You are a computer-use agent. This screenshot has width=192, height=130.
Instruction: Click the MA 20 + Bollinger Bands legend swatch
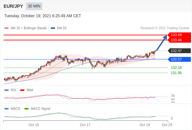tap(7, 28)
